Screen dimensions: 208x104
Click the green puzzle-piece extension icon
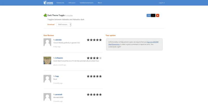pyautogui.click(x=45, y=15)
